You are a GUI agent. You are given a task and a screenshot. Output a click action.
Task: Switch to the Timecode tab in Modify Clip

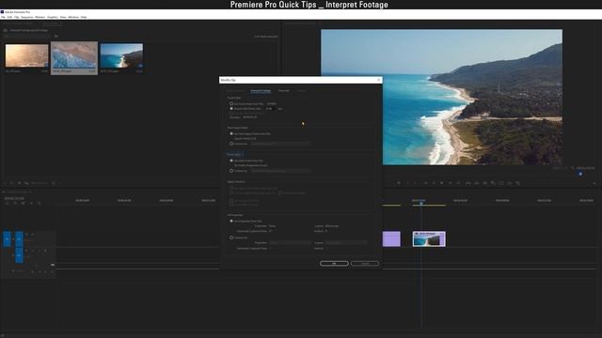pyautogui.click(x=284, y=91)
